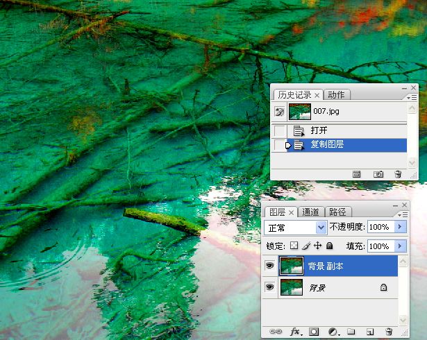
Task: Add a layer mask
Action: (x=314, y=332)
